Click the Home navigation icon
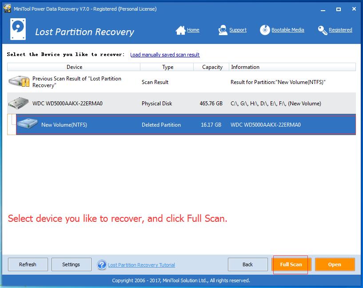 pyautogui.click(x=181, y=29)
